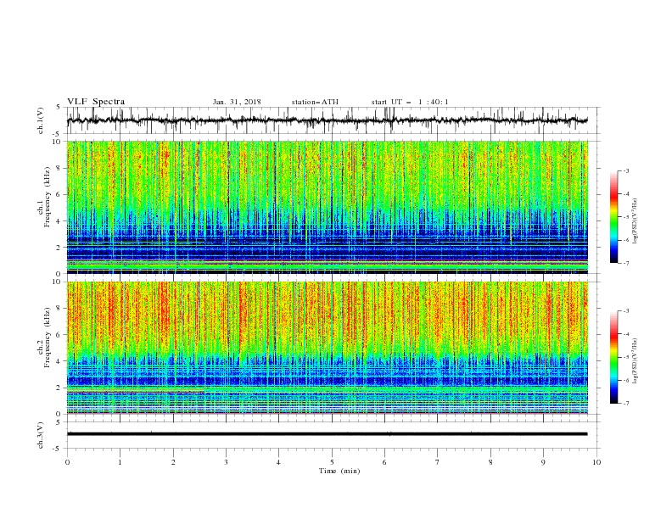Click the color bar beside ch.1 spectrogram
This screenshot has height=519, width=672.
click(614, 217)
